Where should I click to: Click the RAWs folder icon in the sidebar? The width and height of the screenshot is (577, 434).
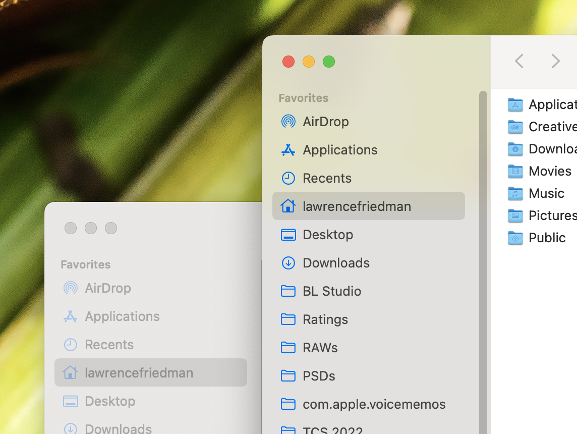pyautogui.click(x=288, y=348)
